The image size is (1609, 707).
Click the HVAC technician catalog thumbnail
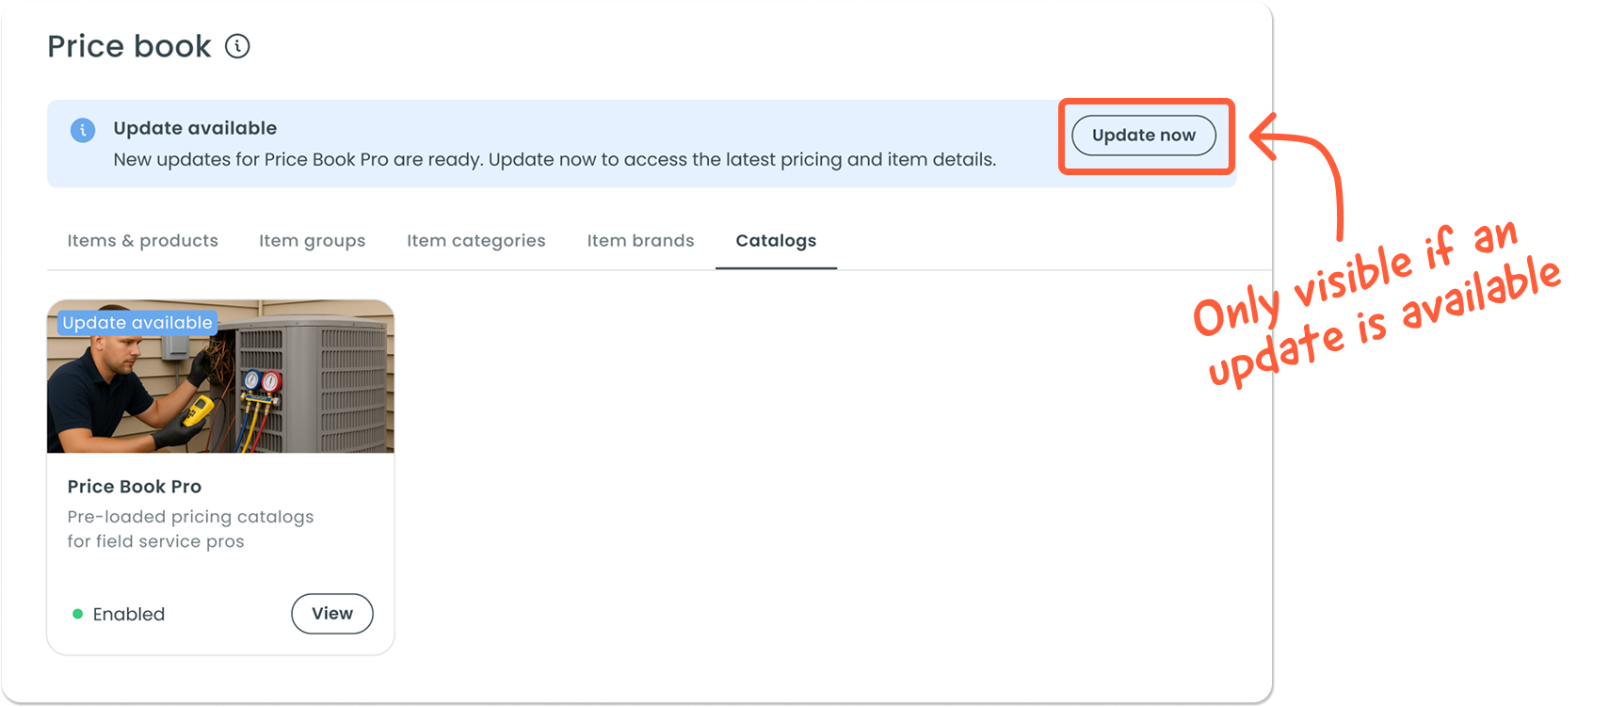coord(220,377)
